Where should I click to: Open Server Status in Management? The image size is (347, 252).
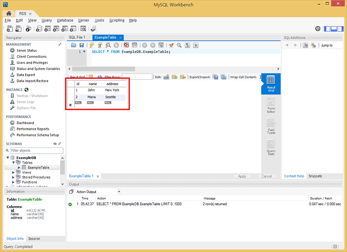coord(27,50)
